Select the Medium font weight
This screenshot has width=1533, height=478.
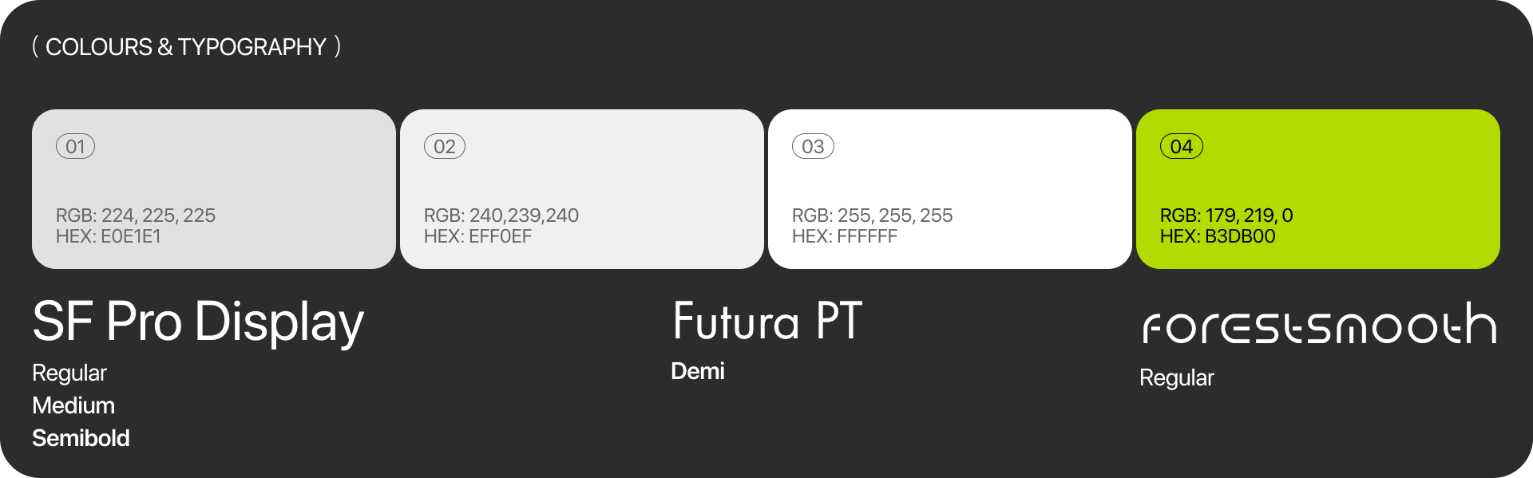pyautogui.click(x=73, y=405)
